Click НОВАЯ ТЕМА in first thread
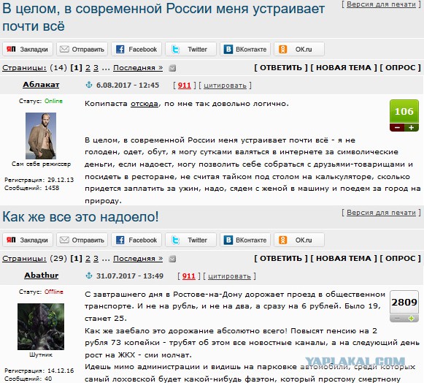The height and width of the screenshot is (383, 424). [x=344, y=68]
